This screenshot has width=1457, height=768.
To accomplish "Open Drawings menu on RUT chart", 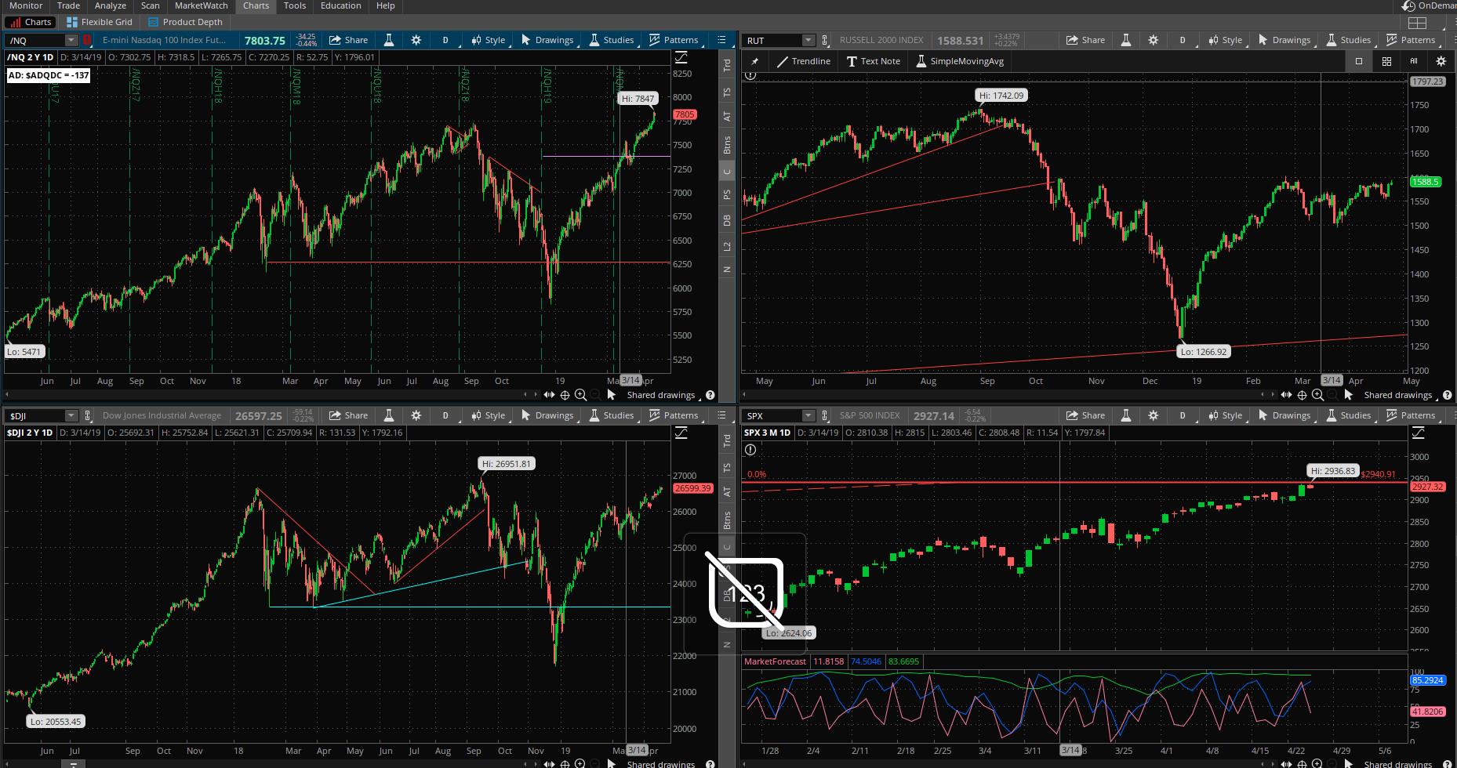I will [x=1284, y=40].
